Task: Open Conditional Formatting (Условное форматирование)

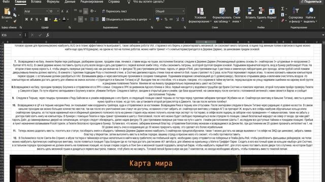Action: point(200,15)
